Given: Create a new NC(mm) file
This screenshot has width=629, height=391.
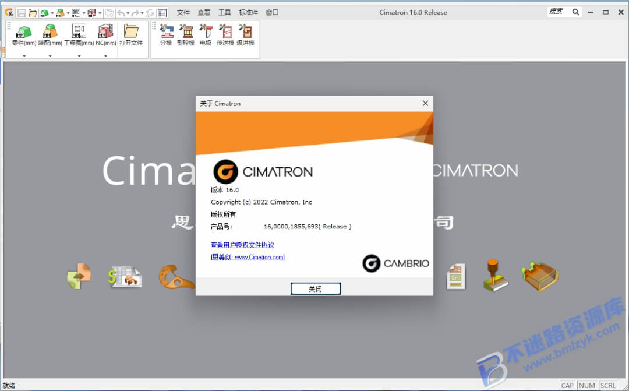Looking at the screenshot, I should coord(106,35).
